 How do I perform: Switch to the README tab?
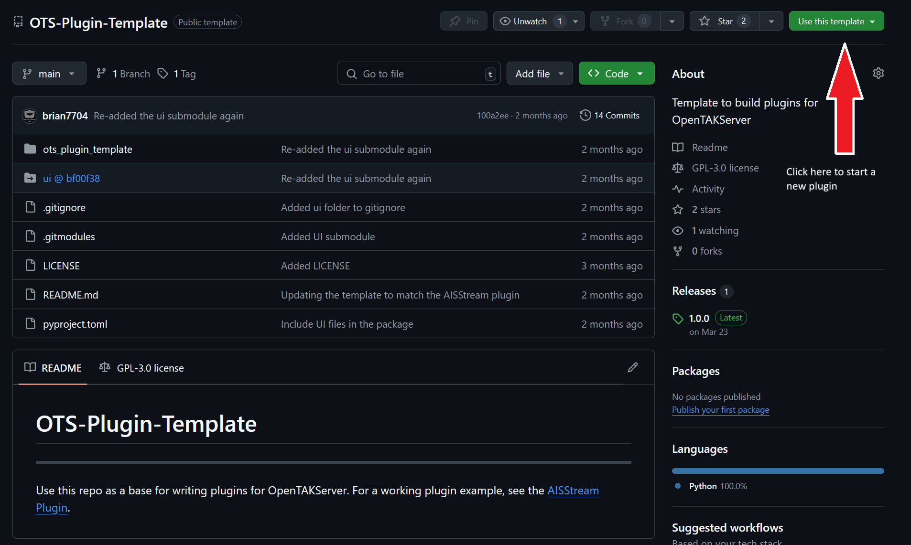53,368
